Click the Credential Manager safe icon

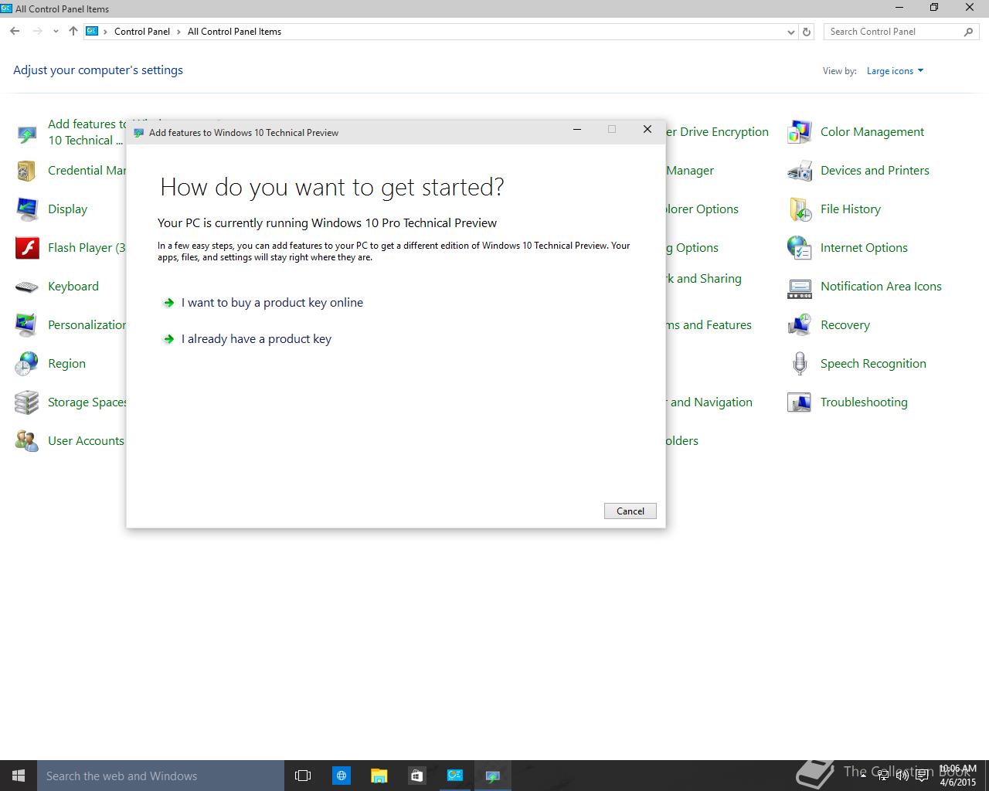pyautogui.click(x=27, y=171)
